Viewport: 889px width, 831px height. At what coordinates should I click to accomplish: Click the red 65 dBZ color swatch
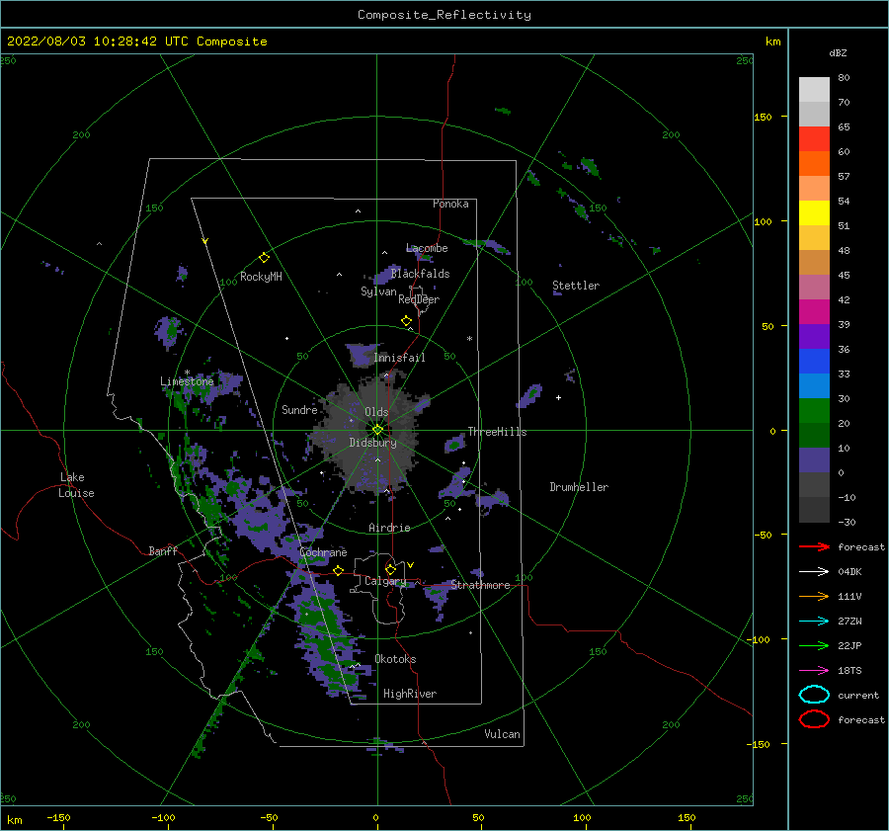(814, 138)
